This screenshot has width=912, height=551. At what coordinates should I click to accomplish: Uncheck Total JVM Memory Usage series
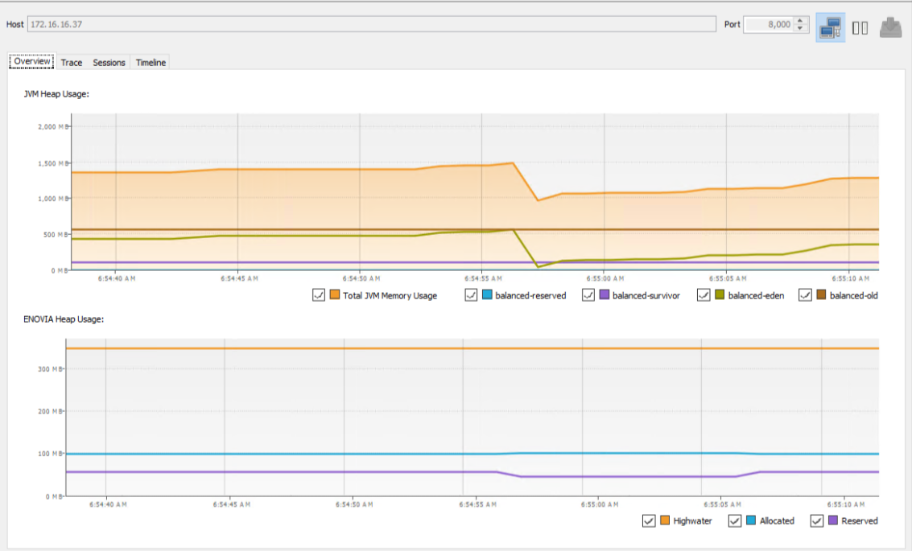(319, 295)
